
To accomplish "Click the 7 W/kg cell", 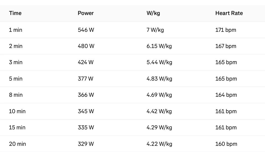I will [x=155, y=30].
